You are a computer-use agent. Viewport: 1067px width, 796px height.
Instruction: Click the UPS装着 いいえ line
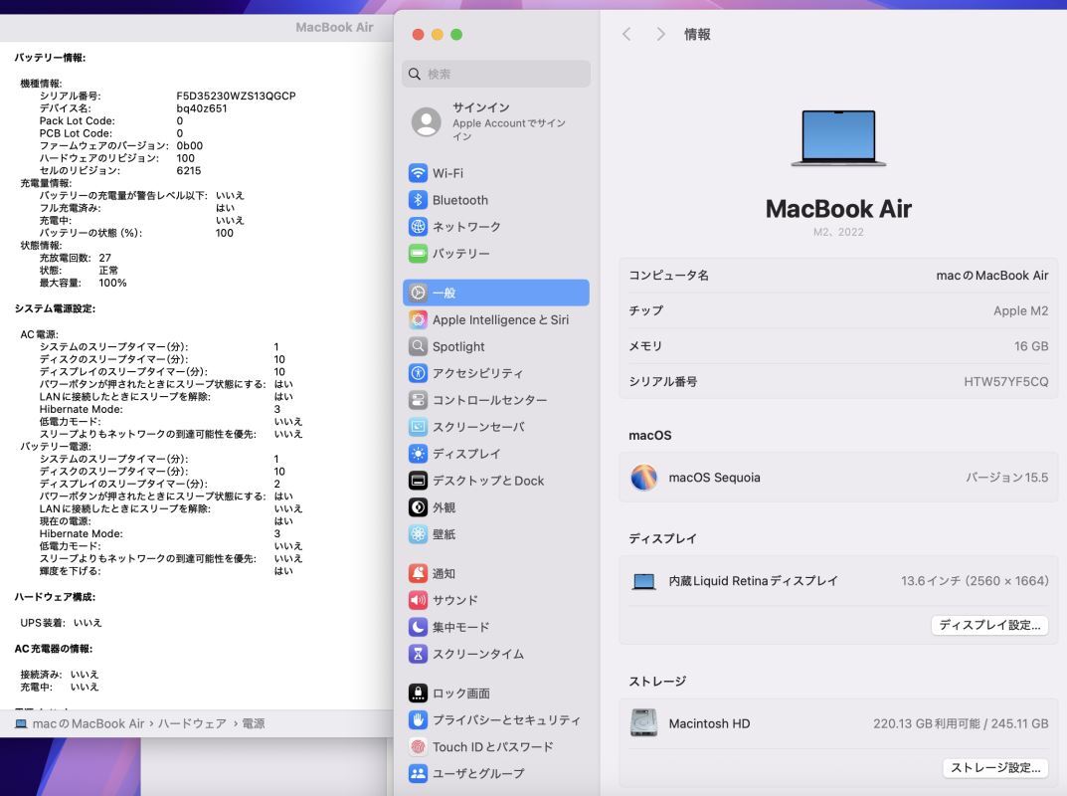click(x=62, y=622)
